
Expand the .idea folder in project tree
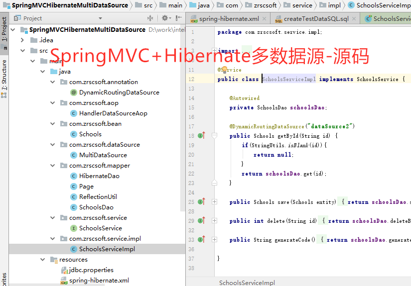[x=22, y=40]
